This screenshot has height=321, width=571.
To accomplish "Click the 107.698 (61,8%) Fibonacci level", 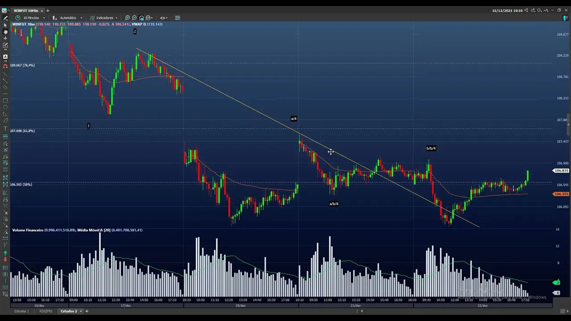I will (x=22, y=131).
